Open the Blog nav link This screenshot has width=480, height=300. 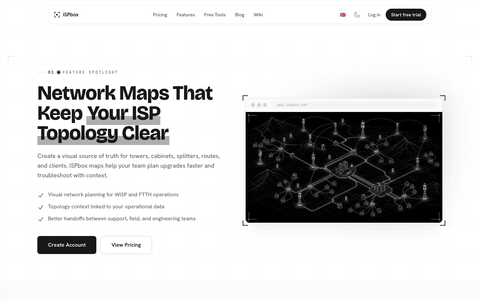pyautogui.click(x=240, y=15)
